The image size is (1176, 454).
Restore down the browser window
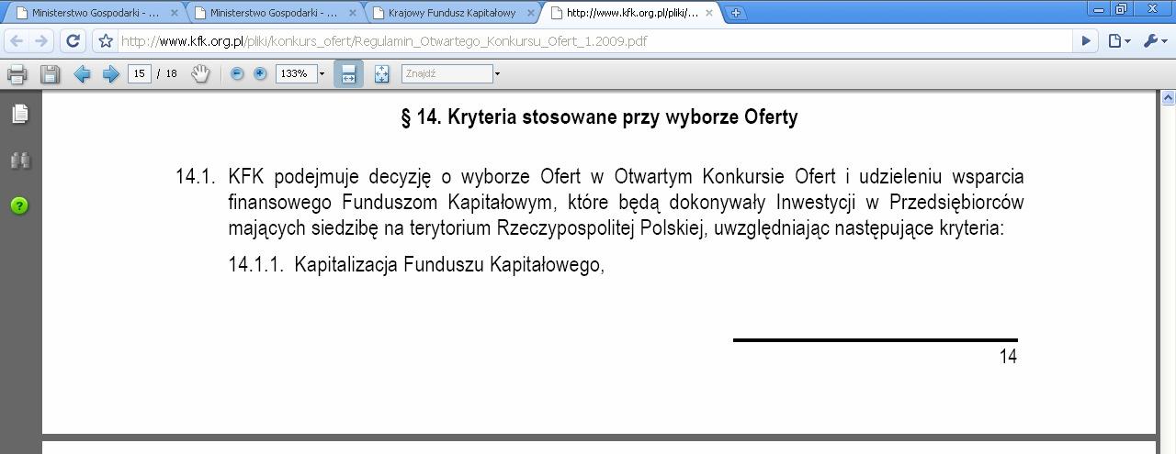click(1121, 8)
